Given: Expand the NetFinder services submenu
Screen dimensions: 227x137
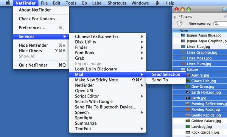Looking at the screenshot, I should (142, 85).
